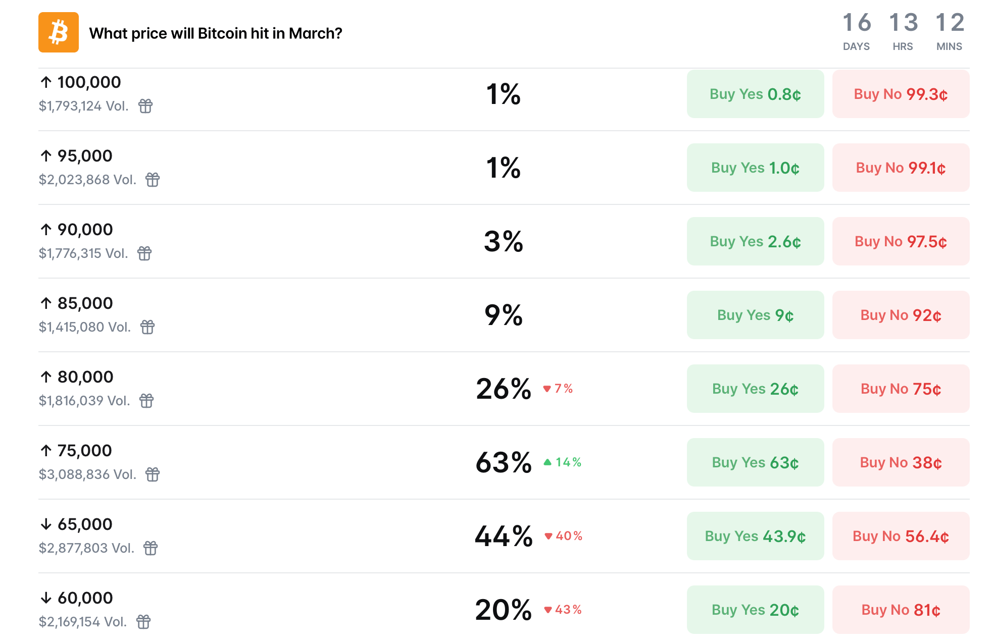992x644 pixels.
Task: Buy Yes at 2.6¢ for 90,000
Action: tap(755, 241)
